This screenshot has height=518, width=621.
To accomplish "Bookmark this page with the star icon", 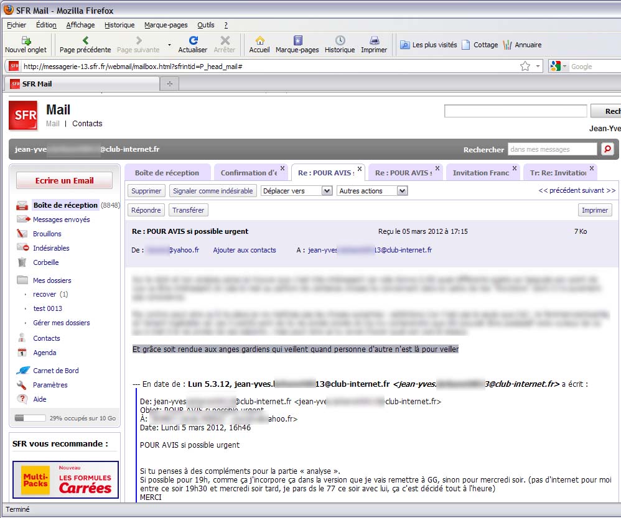I will 525,66.
